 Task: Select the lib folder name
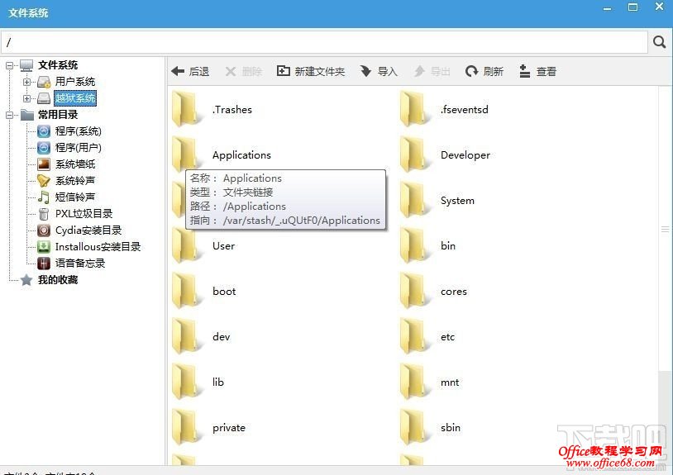218,382
